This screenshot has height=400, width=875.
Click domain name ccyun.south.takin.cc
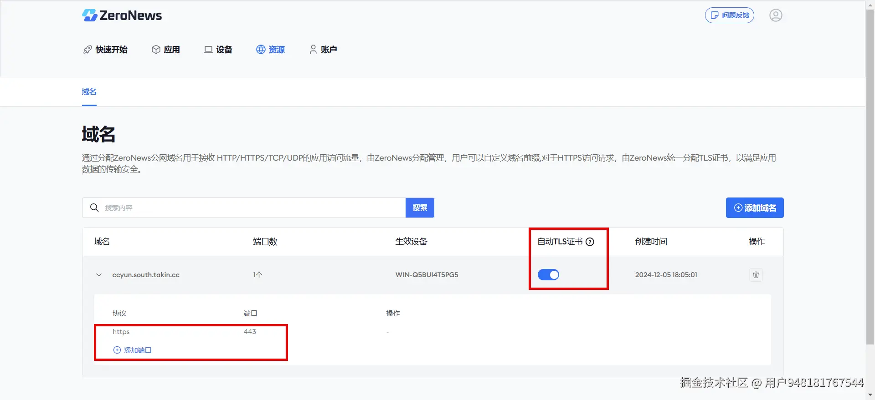click(146, 275)
